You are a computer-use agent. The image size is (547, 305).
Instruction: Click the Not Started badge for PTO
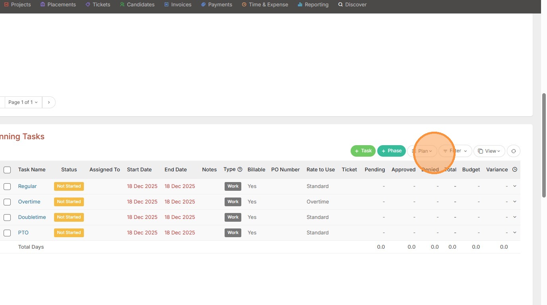pos(69,233)
